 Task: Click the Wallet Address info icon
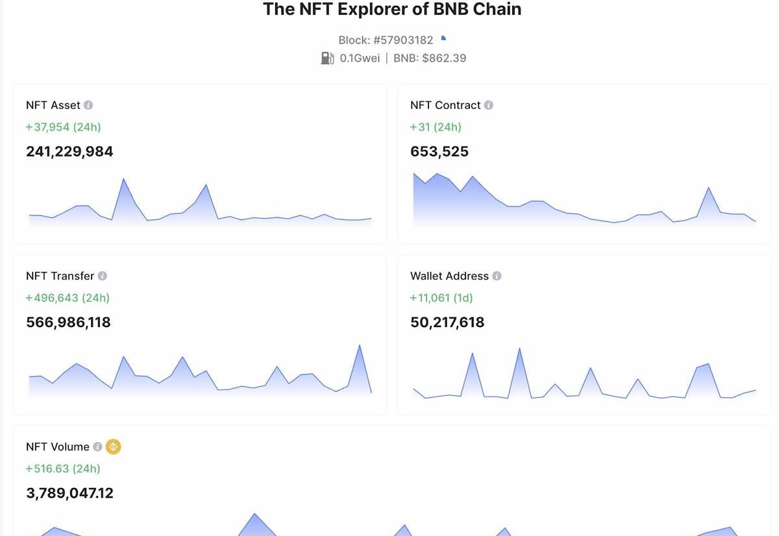coord(498,276)
